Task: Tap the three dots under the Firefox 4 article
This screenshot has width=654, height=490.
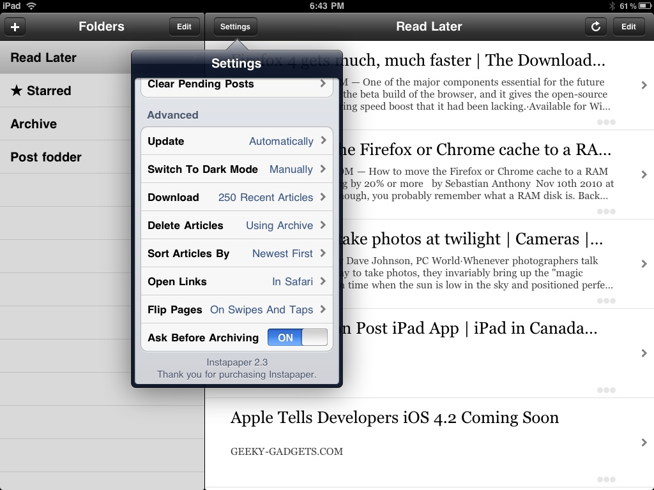Action: 606,122
